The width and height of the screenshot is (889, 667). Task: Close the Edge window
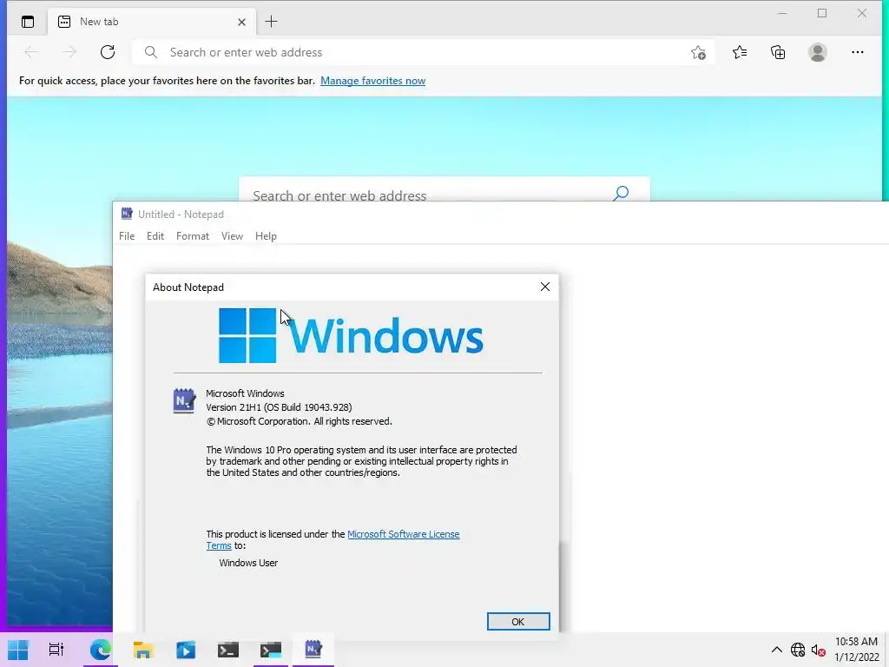click(862, 13)
